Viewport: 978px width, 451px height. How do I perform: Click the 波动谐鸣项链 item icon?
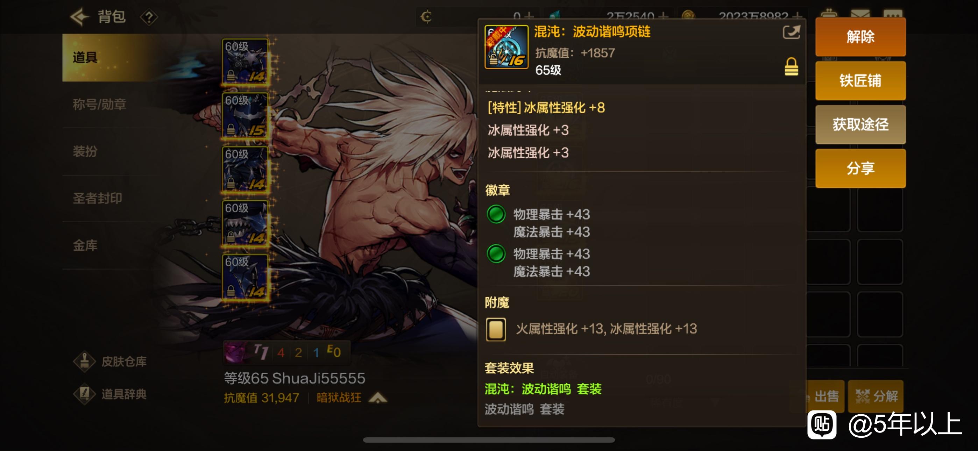click(506, 47)
